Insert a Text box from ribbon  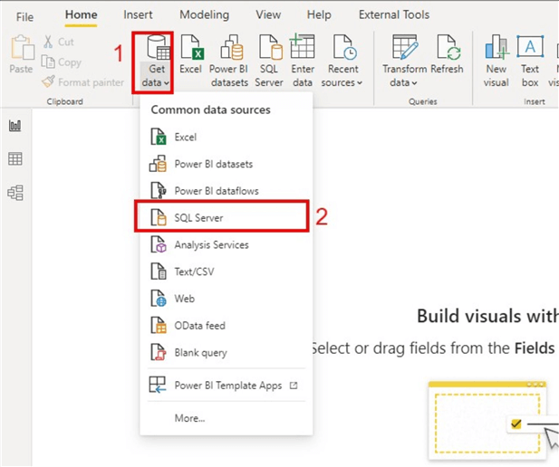(530, 62)
